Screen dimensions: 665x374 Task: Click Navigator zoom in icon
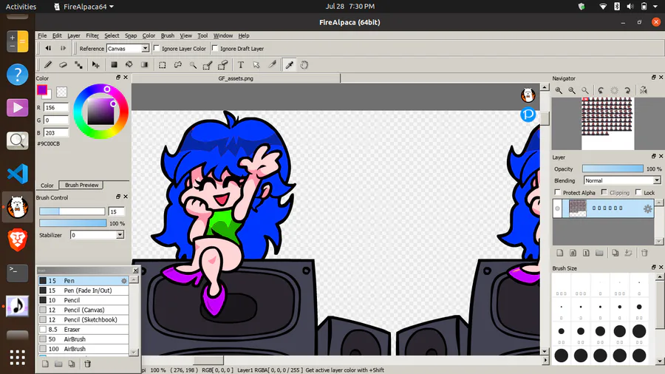point(559,90)
